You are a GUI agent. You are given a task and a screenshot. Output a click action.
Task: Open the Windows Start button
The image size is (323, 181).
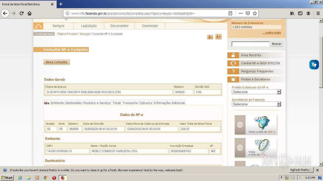(7, 177)
